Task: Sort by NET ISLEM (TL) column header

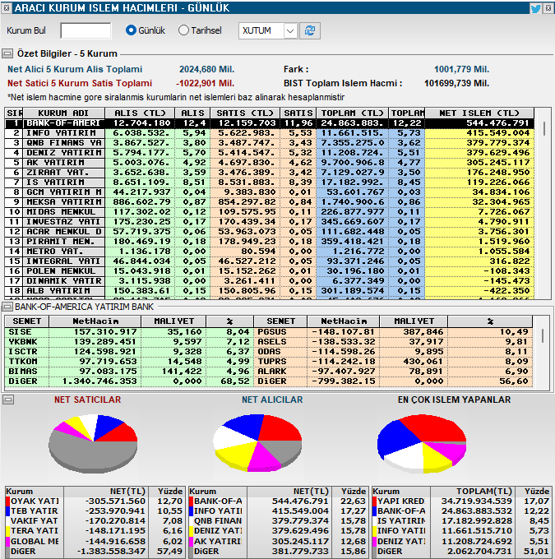Action: pyautogui.click(x=479, y=113)
